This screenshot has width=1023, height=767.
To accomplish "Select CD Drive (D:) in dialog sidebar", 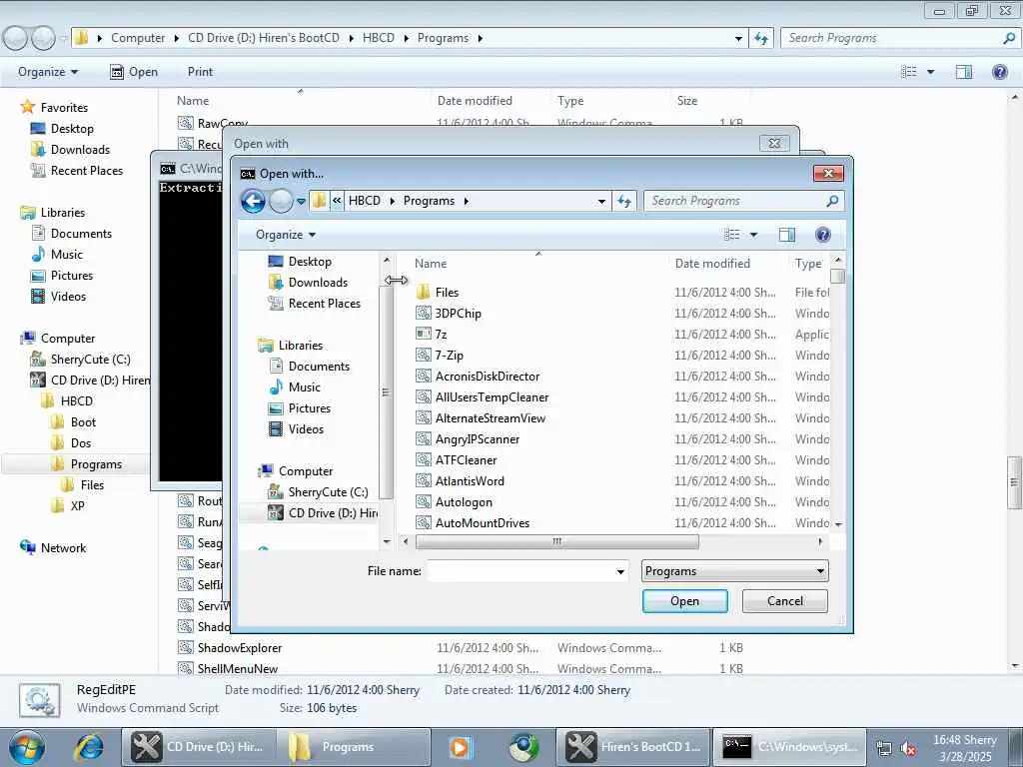I will click(332, 513).
